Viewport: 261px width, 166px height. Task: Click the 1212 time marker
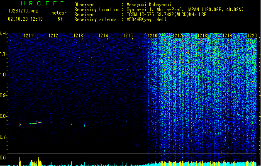coord(53,36)
